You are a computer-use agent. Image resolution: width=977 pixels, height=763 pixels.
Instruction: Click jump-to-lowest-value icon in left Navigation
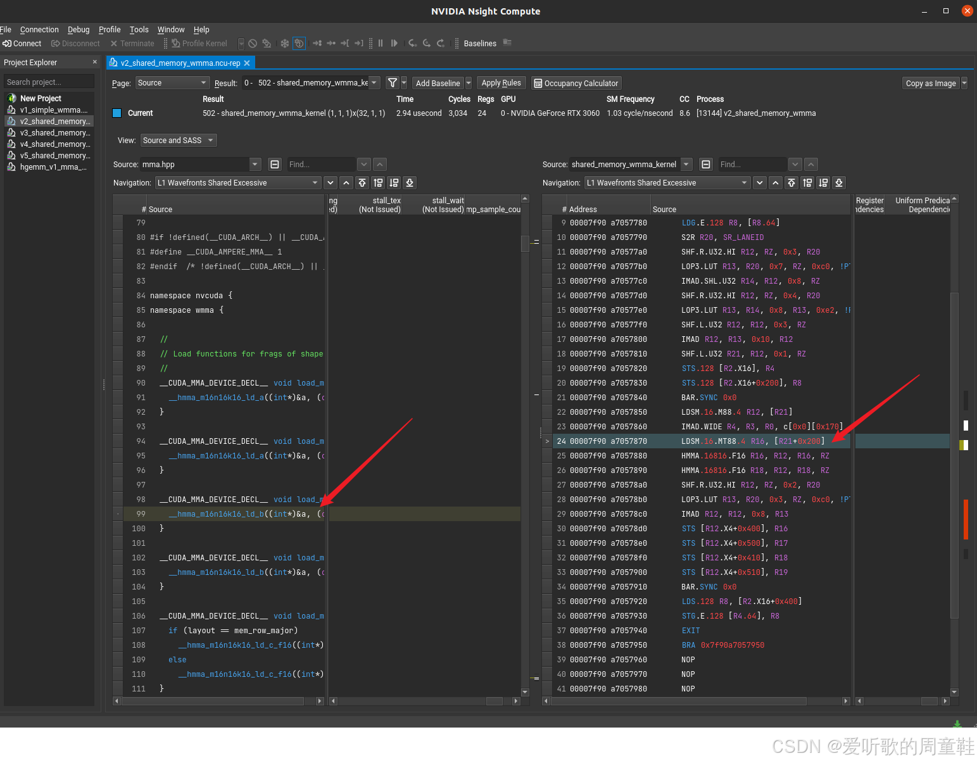pos(410,183)
